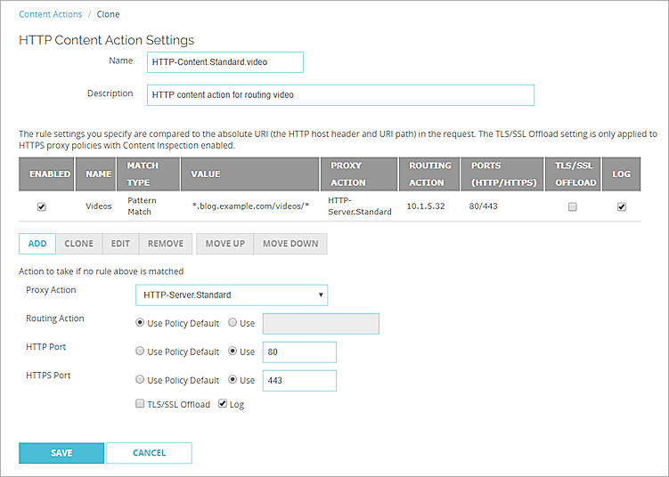Viewport: 669px width, 477px height.
Task: Cancel the content action changes
Action: point(149,453)
